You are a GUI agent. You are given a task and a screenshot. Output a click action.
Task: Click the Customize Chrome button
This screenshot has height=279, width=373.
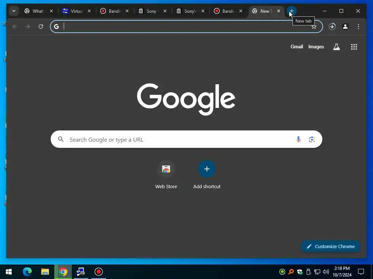click(x=331, y=247)
